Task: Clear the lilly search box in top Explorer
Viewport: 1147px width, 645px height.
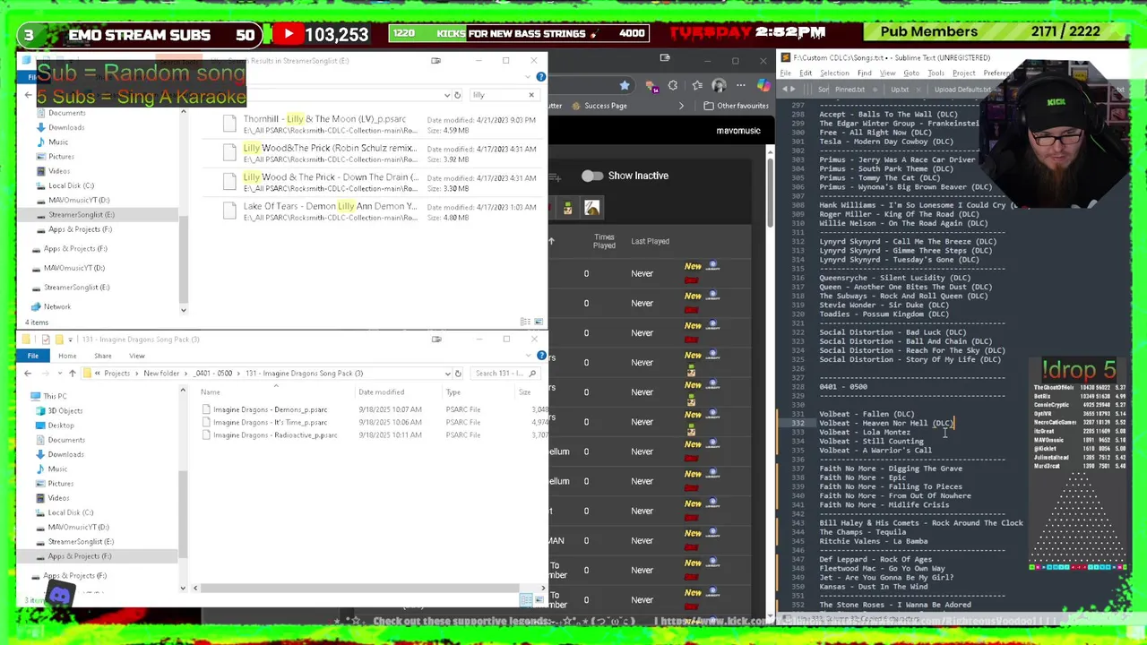Action: [x=530, y=95]
